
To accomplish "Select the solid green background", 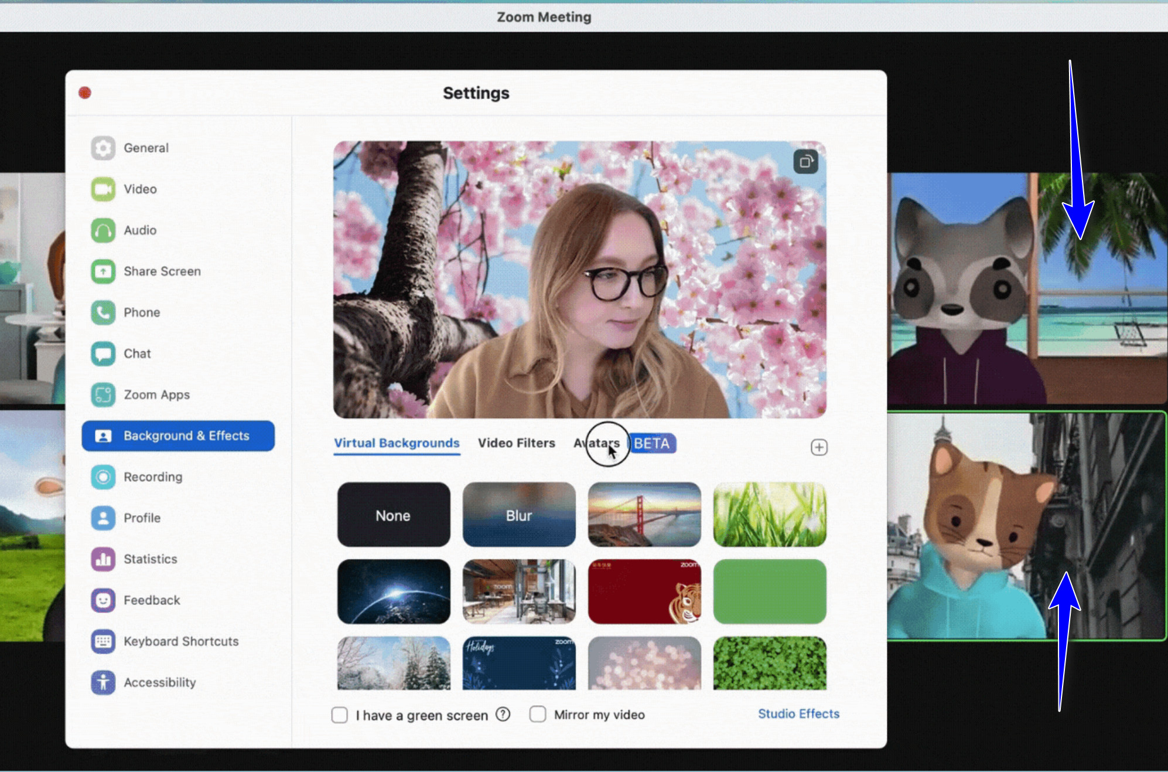I will coord(770,591).
